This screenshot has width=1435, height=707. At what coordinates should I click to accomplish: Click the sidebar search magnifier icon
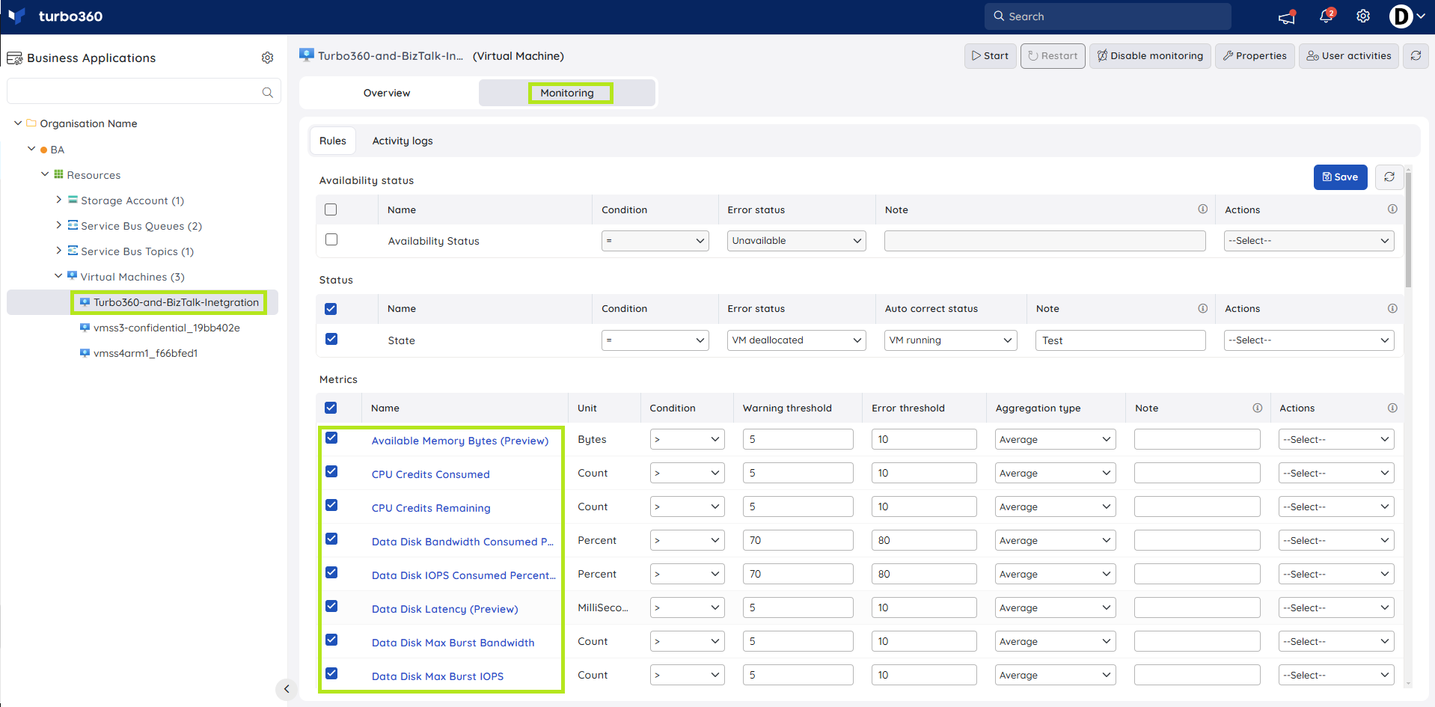coord(267,92)
